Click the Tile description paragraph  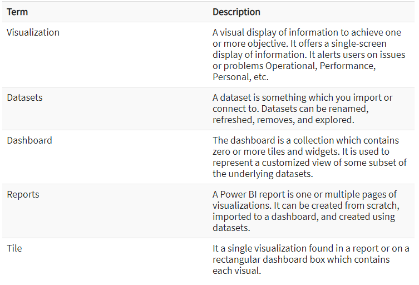311,259
